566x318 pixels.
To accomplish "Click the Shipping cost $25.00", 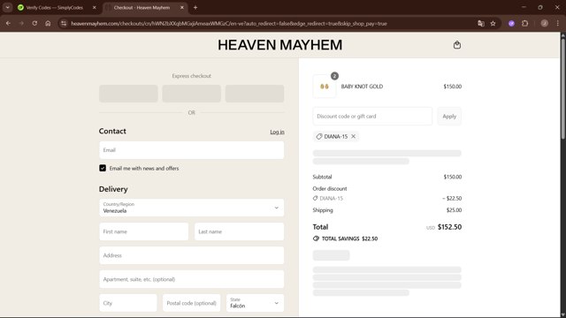I will coord(454,210).
